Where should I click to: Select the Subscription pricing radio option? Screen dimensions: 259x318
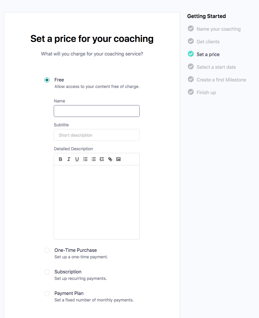(x=47, y=272)
